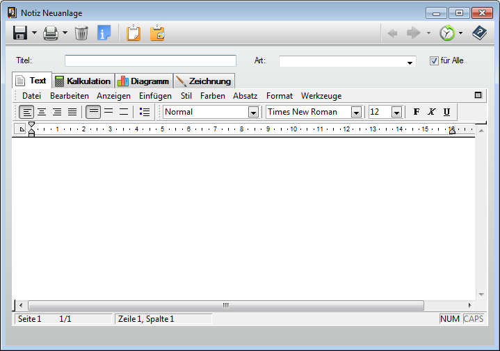Apply justified text alignment
This screenshot has height=351, width=500.
tap(72, 112)
